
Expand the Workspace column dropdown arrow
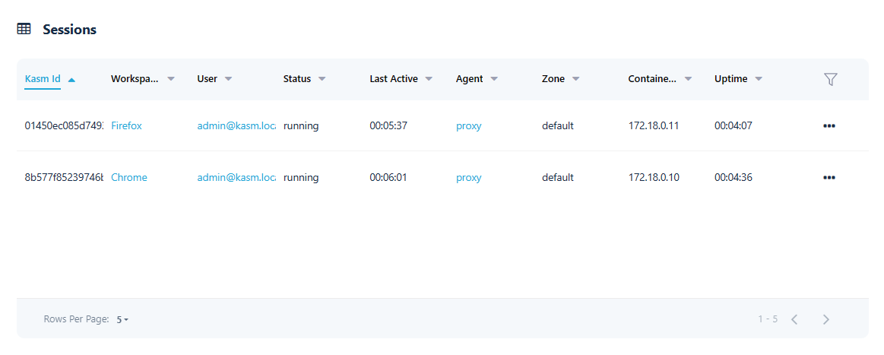point(171,79)
